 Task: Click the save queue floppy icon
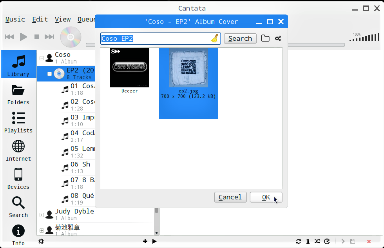[x=353, y=241]
